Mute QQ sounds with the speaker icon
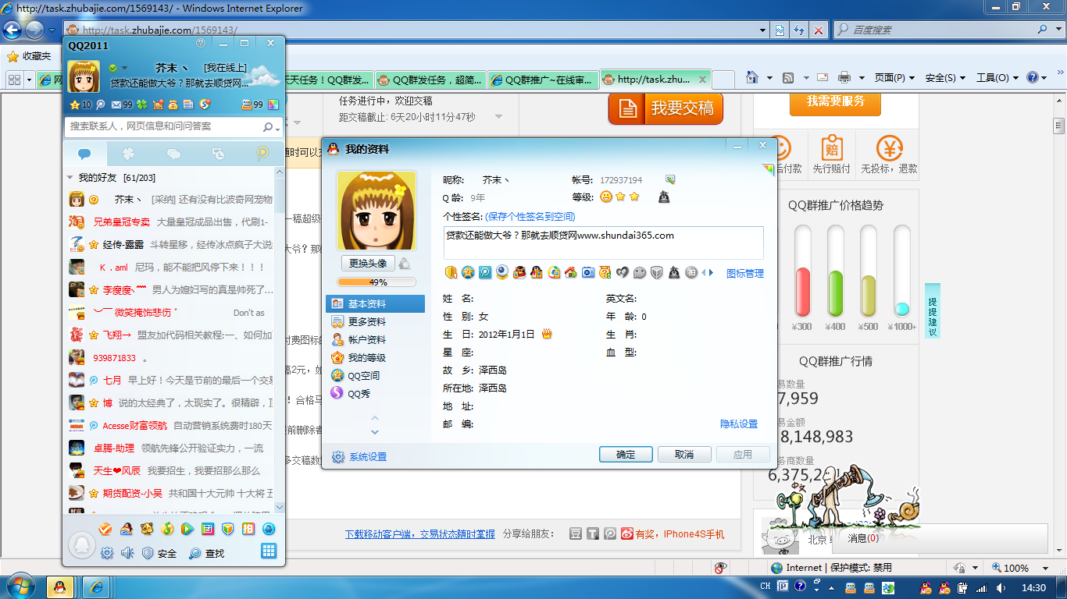1067x599 pixels. 126,552
